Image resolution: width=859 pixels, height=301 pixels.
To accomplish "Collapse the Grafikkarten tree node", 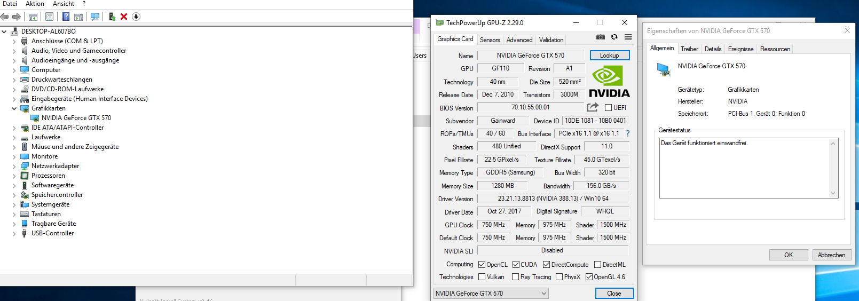I will [14, 108].
